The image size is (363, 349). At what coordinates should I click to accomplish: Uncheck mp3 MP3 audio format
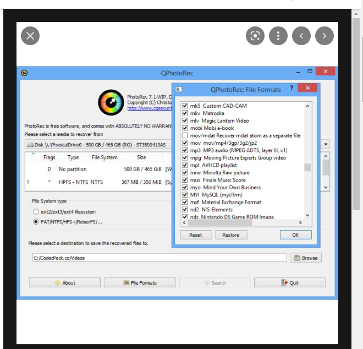pos(184,150)
